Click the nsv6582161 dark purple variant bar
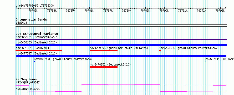This screenshot has width=234, height=95. 121,39
